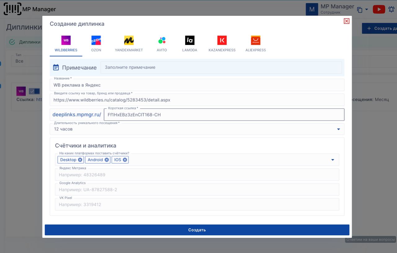Screen dimensions: 397x253
Task: Click the Примечание note field
Action: tap(221, 68)
